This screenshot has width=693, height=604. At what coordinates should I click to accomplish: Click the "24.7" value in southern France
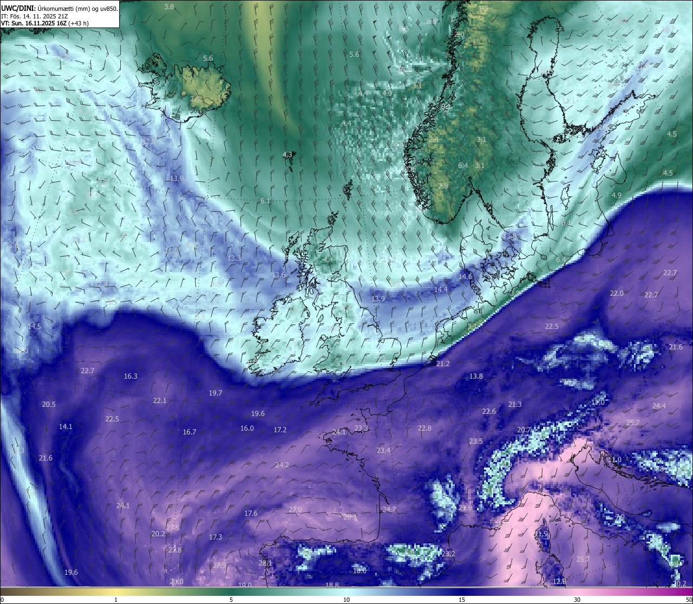point(389,510)
